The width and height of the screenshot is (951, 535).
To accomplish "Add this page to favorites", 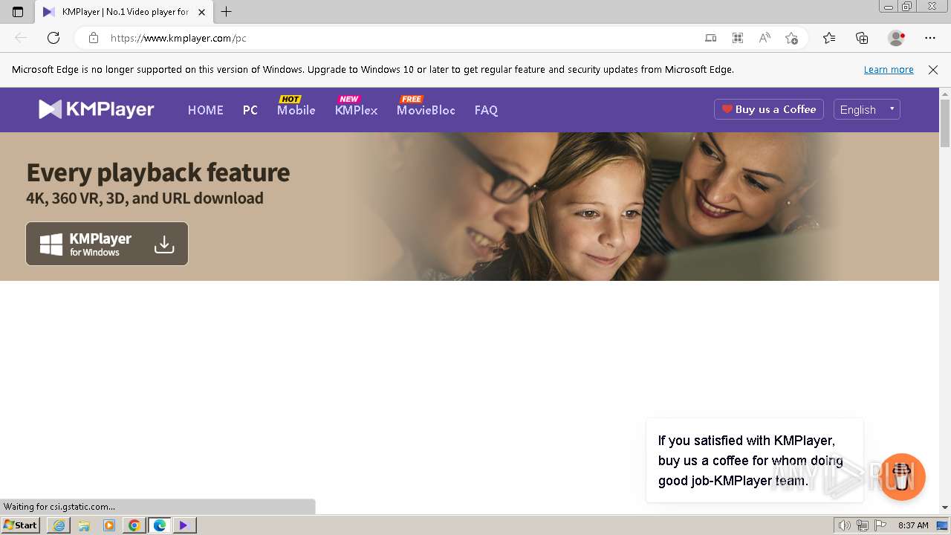I will 791,38.
